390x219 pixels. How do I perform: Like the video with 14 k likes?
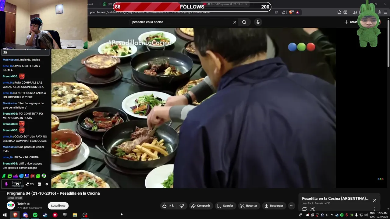[x=168, y=206]
